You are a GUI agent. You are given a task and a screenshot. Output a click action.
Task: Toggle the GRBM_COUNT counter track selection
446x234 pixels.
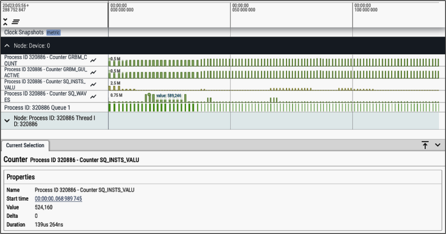46,60
